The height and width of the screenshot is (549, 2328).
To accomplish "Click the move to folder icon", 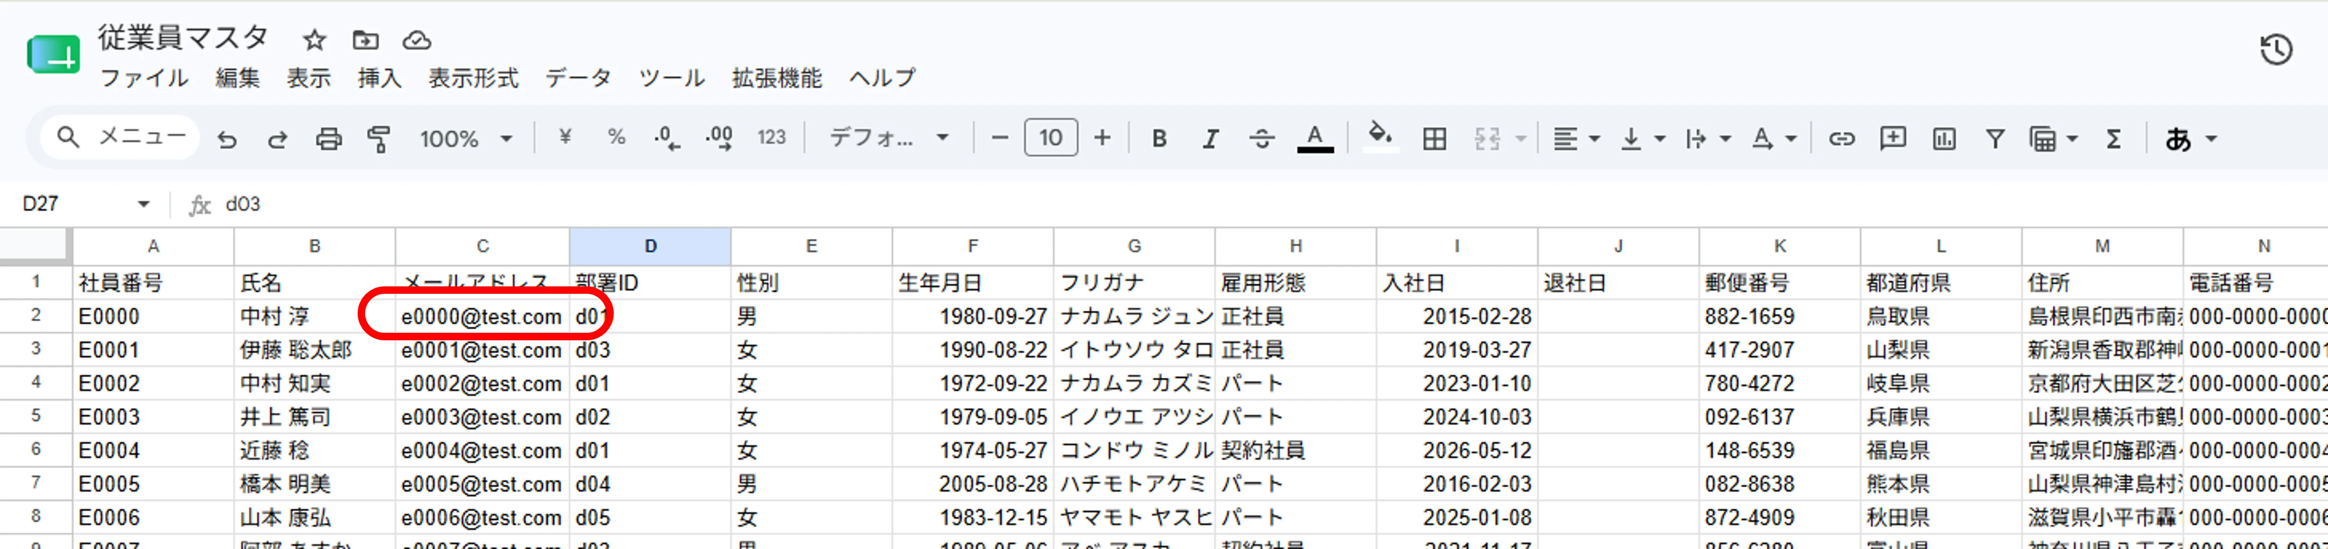I will (x=365, y=40).
